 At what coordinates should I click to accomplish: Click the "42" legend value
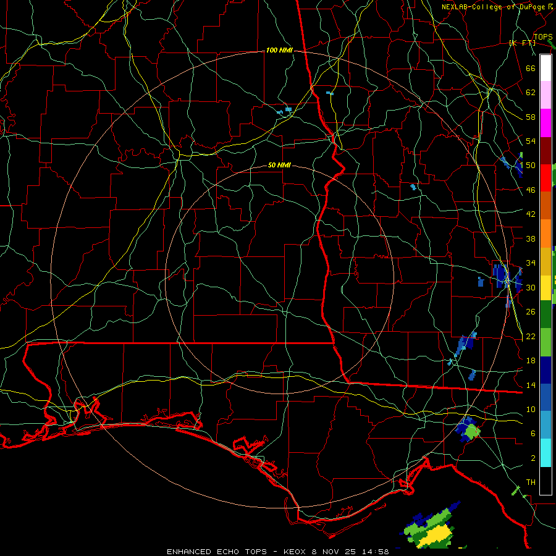pyautogui.click(x=531, y=214)
